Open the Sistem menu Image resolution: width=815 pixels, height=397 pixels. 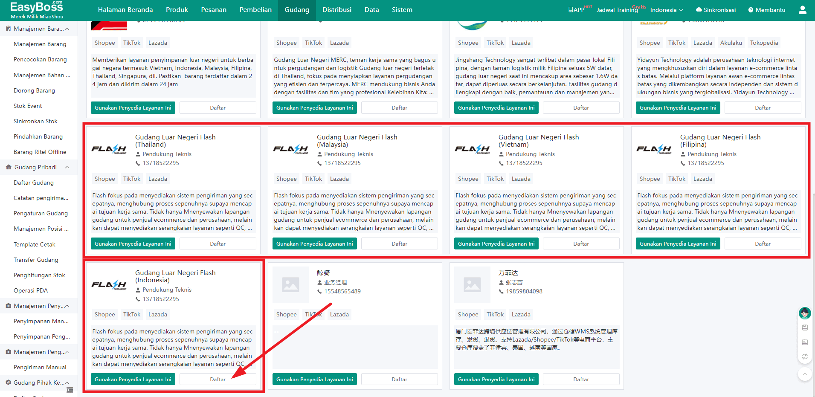(402, 10)
